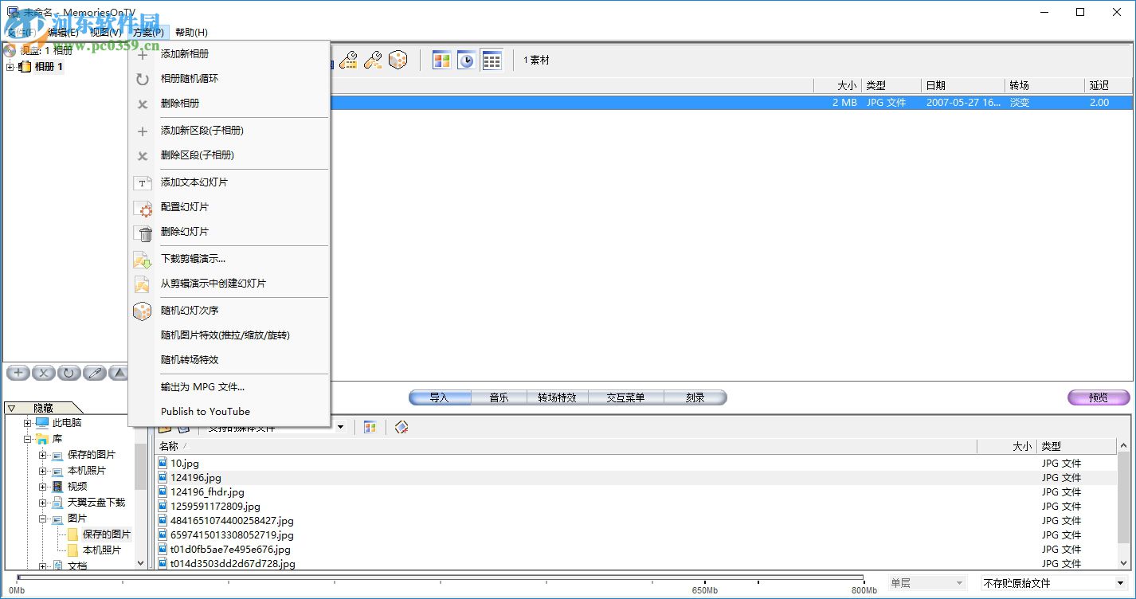Select the 本机照片 folder under 图片
Viewport: 1136px width, 599px height.
point(102,550)
